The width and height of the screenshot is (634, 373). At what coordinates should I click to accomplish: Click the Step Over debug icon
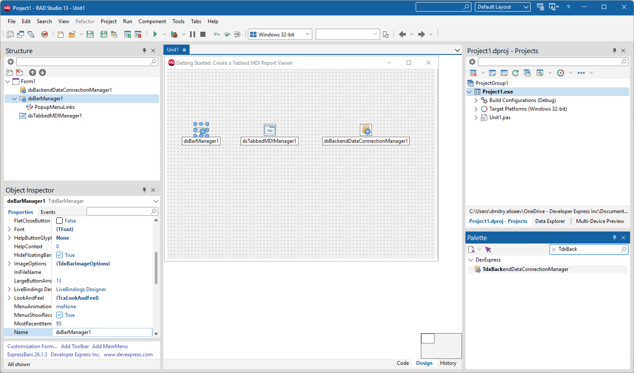tap(227, 34)
